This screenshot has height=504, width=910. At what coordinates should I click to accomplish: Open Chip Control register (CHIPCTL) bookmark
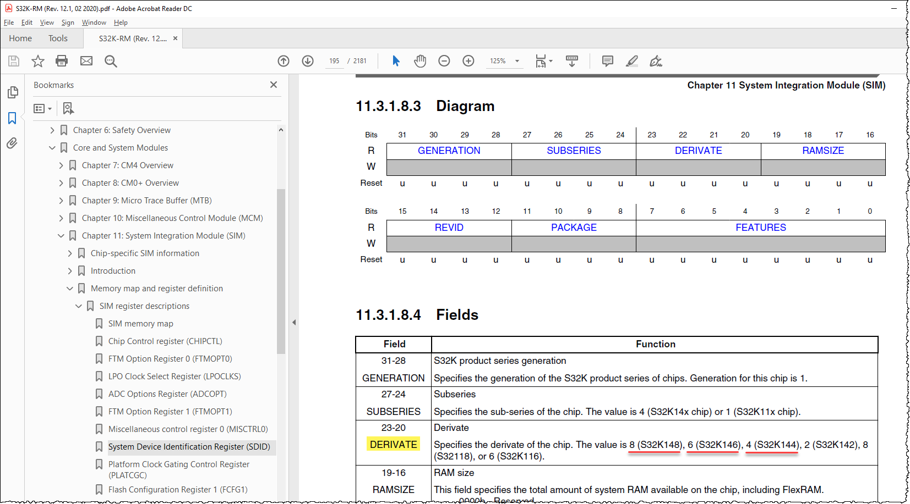coord(165,341)
